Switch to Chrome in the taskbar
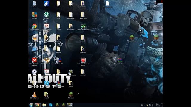This screenshot has width=191, height=107. pos(38,105)
